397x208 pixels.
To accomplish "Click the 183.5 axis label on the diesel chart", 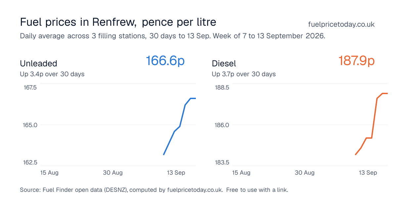I will coord(222,162).
